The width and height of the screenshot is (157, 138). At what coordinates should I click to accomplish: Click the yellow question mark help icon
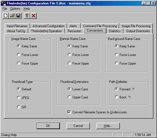(x=27, y=16)
